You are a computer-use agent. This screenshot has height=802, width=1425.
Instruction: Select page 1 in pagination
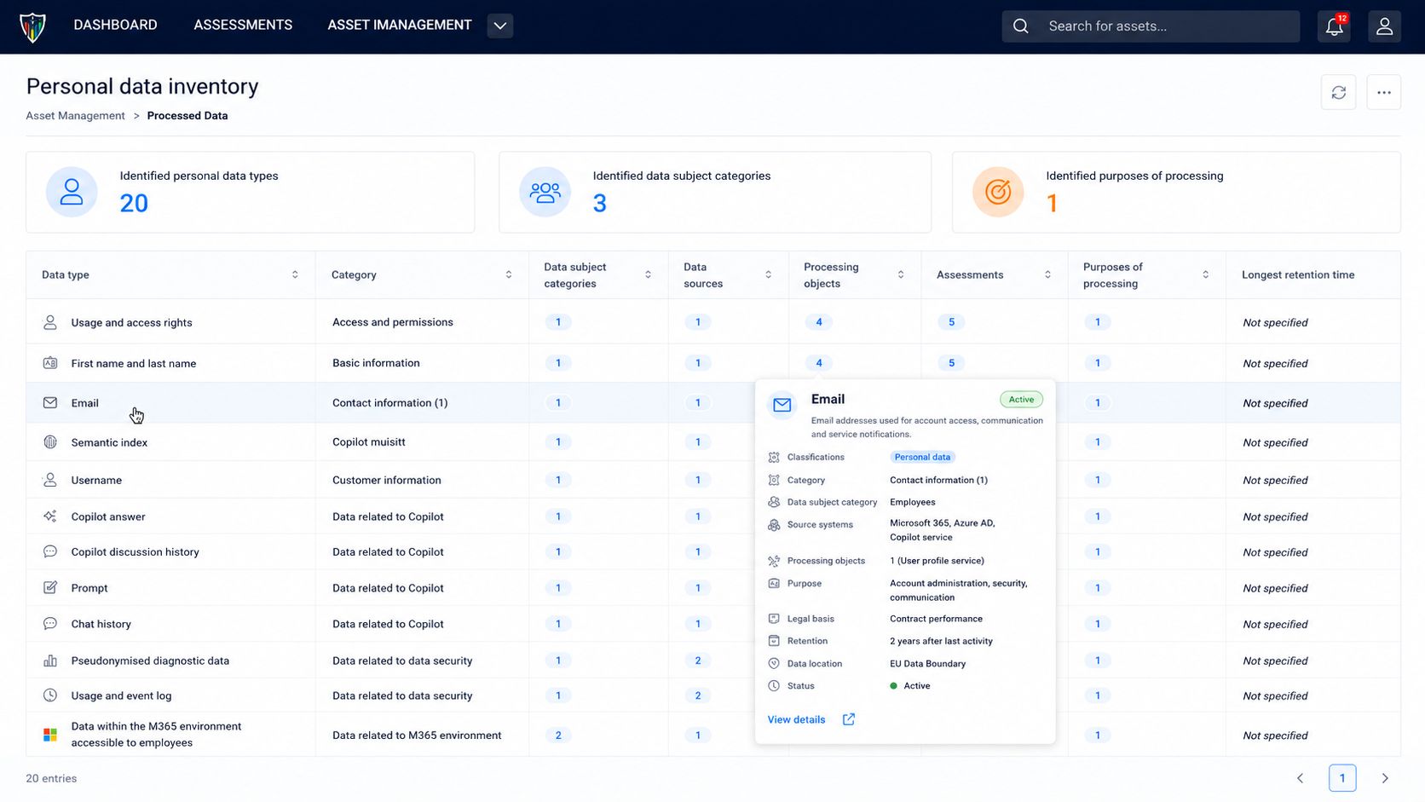1342,778
